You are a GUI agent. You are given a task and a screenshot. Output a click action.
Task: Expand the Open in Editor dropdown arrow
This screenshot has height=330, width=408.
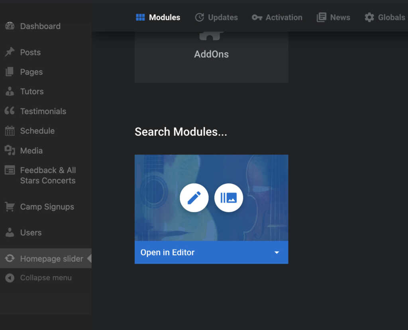(x=277, y=252)
